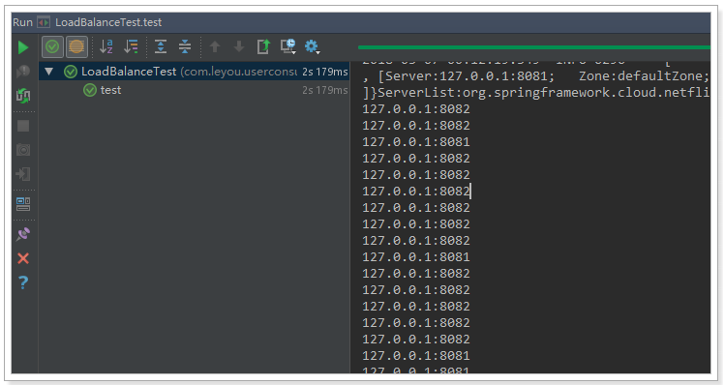The height and width of the screenshot is (385, 725).
Task: Select the 'test' method row
Action: (195, 90)
